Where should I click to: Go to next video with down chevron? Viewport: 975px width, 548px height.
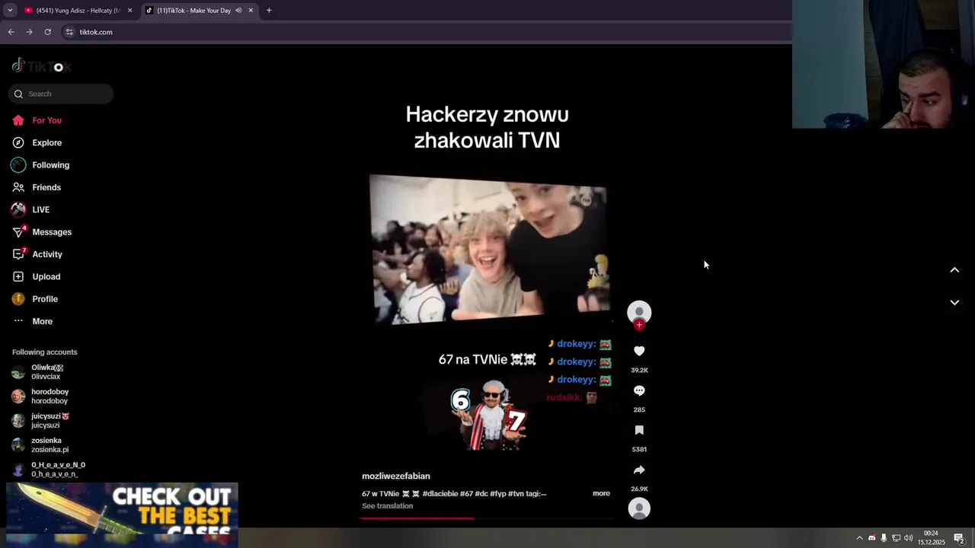click(x=954, y=302)
